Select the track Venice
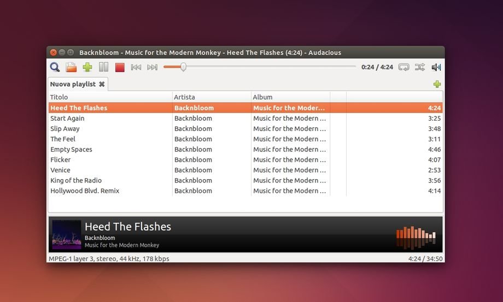 click(245, 170)
